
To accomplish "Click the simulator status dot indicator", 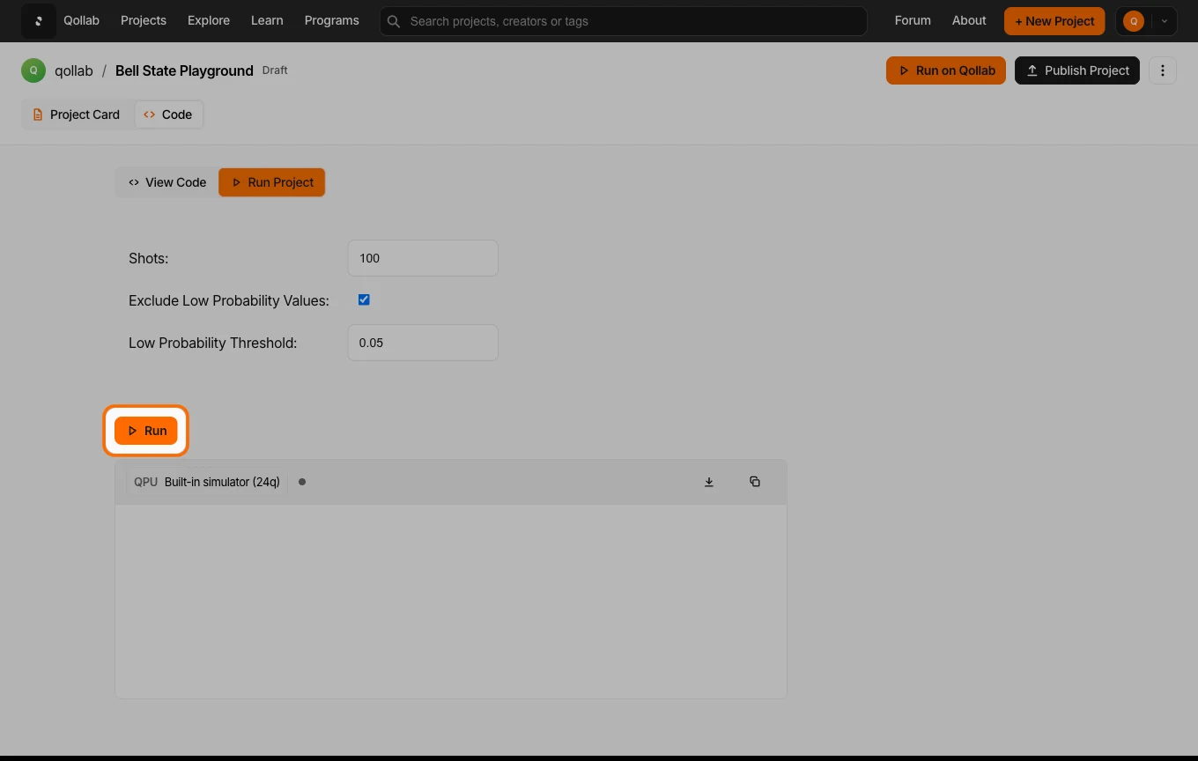I will click(x=302, y=482).
